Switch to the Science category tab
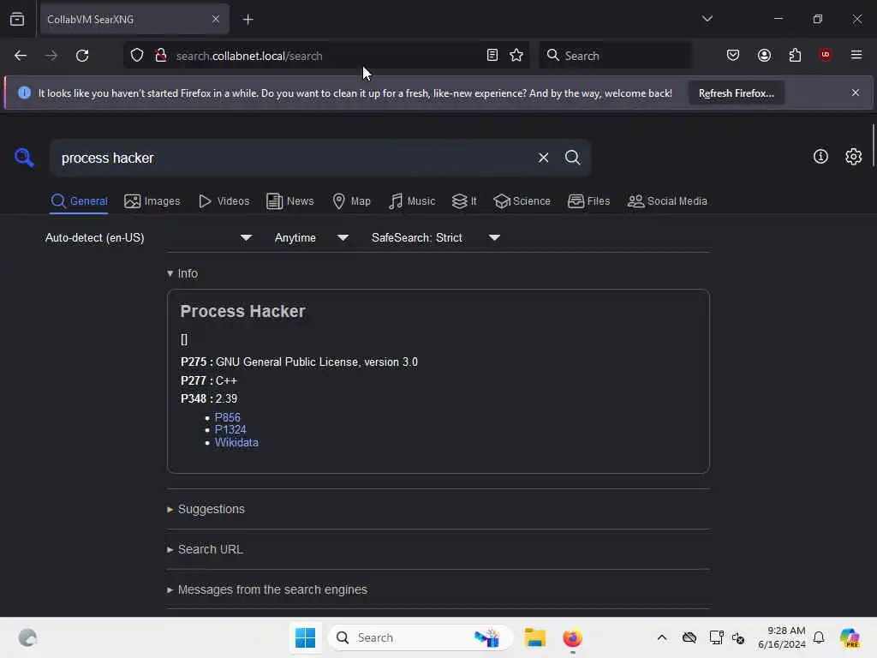 [522, 201]
